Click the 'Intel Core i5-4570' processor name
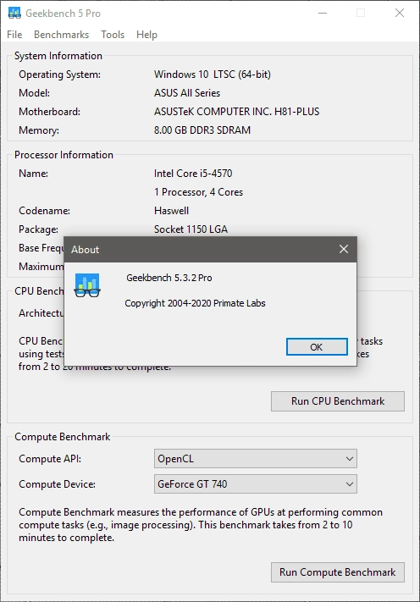The height and width of the screenshot is (602, 420). (x=193, y=174)
